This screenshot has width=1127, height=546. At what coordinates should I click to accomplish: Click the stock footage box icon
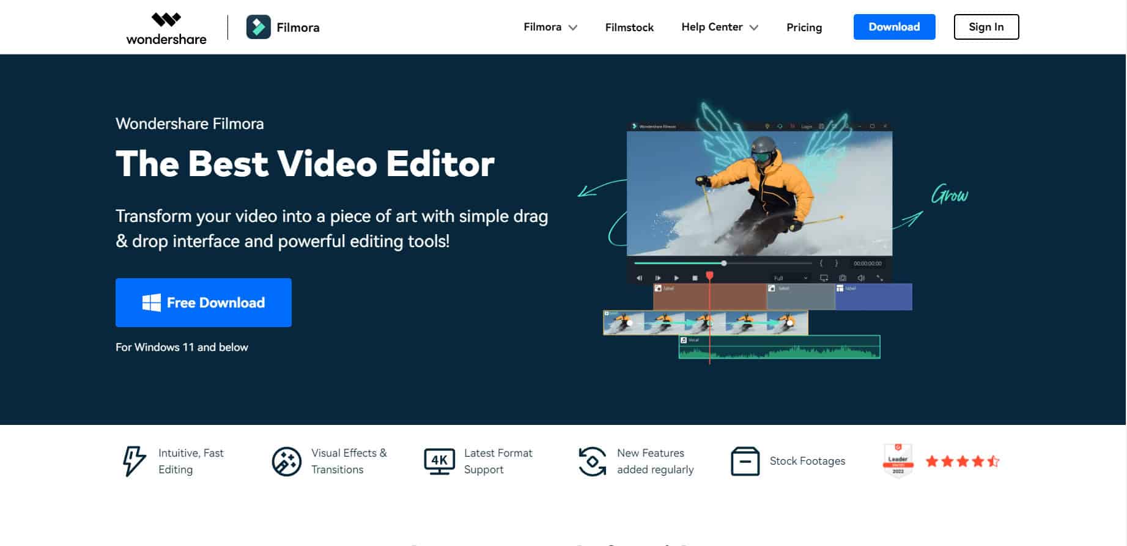(745, 462)
